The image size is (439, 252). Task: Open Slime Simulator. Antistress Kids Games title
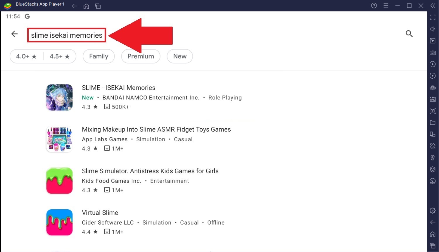150,171
